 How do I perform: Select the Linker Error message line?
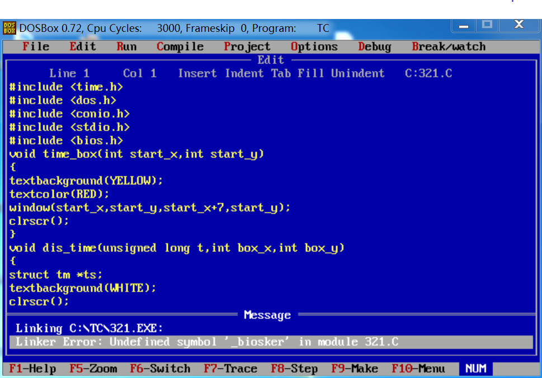pyautogui.click(x=271, y=342)
